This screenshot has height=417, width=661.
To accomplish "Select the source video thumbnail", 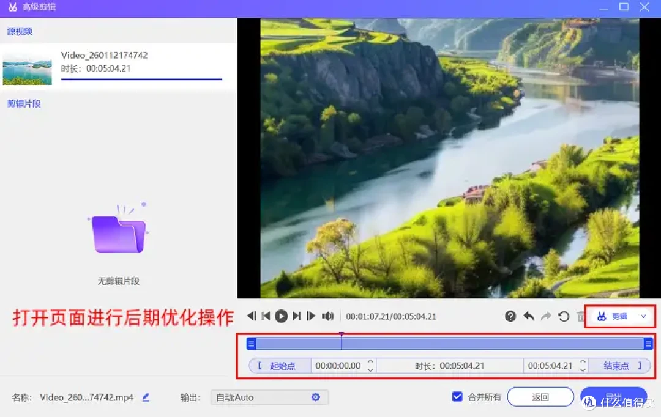I will [x=28, y=67].
